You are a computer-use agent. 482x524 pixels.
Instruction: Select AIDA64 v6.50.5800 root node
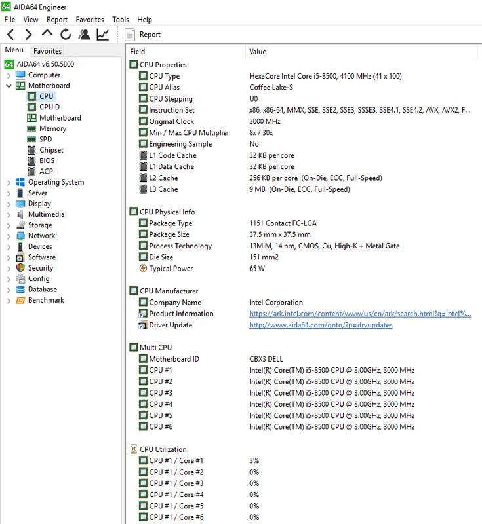(x=39, y=64)
